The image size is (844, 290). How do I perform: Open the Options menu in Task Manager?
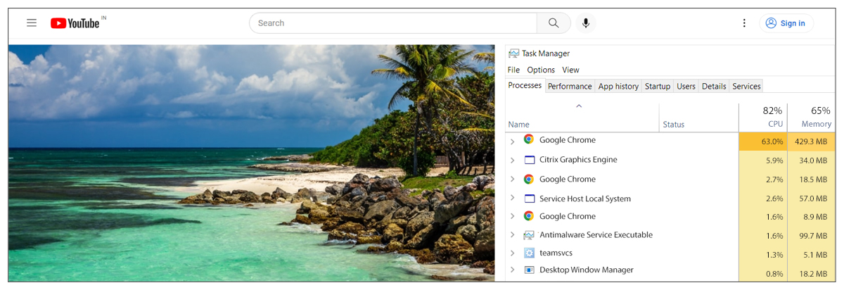pyautogui.click(x=541, y=70)
